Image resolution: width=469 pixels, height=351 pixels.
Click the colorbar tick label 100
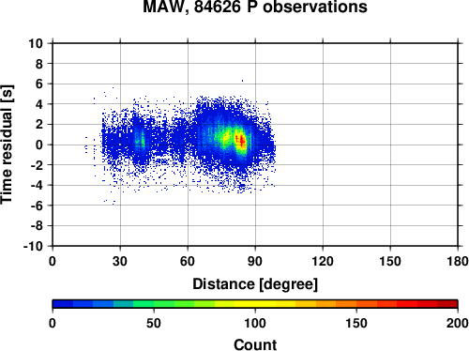255,323
